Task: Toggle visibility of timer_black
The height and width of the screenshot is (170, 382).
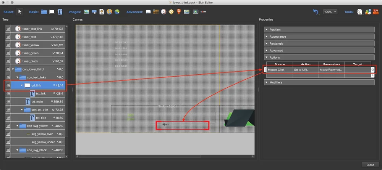Action: point(8,61)
